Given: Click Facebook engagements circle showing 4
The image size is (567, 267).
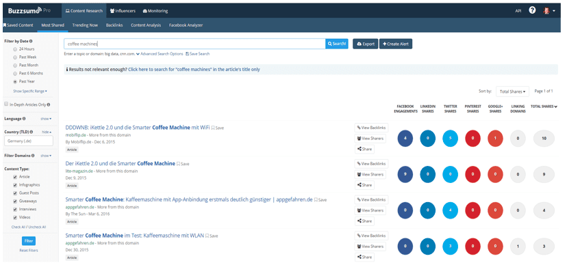Looking at the screenshot, I should pos(405,139).
